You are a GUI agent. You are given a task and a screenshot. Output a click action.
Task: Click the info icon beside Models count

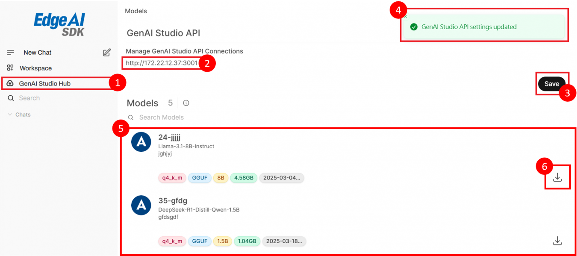[x=186, y=103]
